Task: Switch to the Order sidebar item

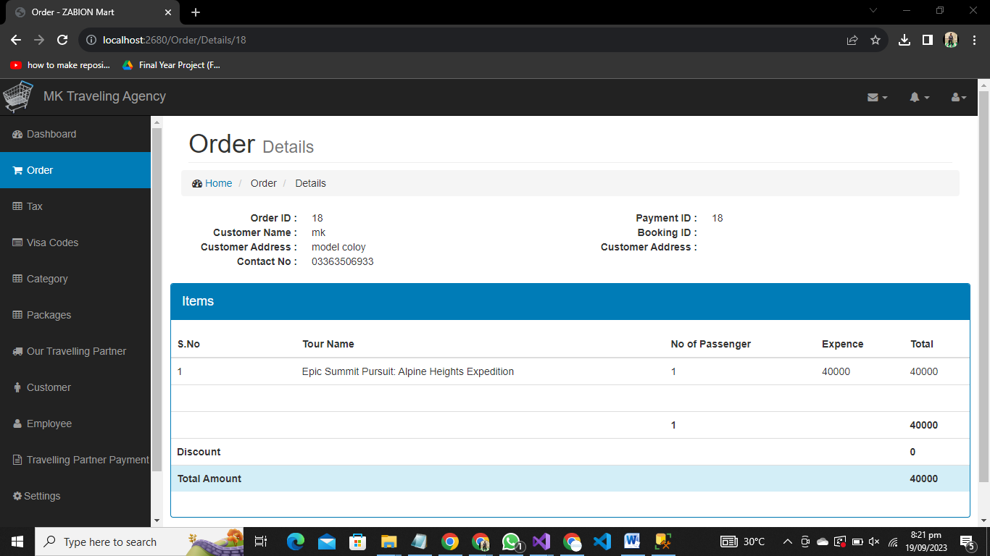Action: [38, 170]
